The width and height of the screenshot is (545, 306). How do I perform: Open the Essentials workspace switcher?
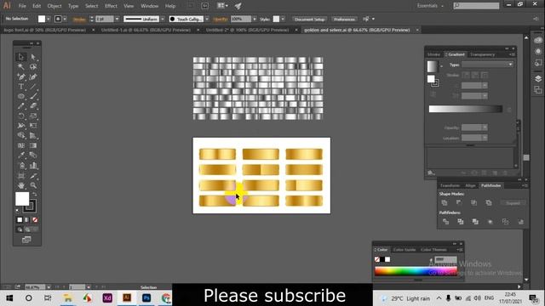[430, 6]
